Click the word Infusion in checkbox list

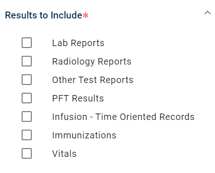tap(70, 117)
